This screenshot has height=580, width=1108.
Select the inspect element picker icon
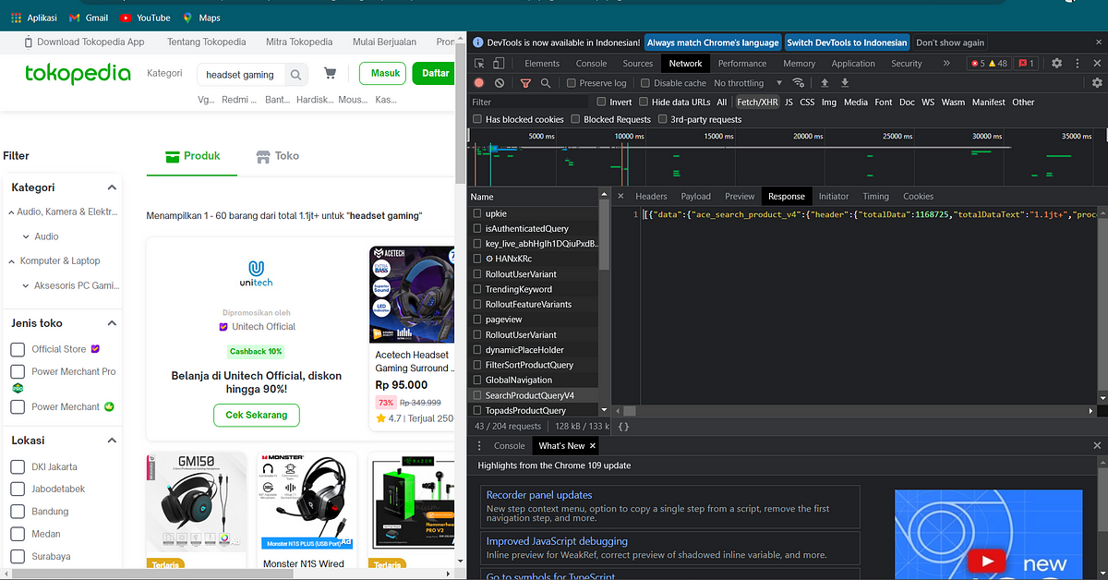[x=480, y=64]
